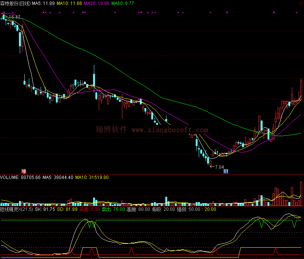Click the SD: 81.89 value

[67, 209]
